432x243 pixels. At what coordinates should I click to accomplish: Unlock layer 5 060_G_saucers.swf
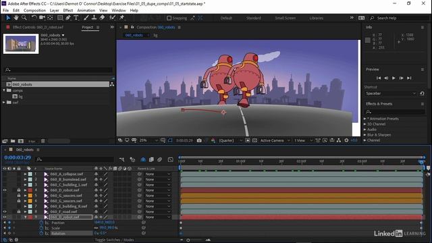[x=19, y=196]
